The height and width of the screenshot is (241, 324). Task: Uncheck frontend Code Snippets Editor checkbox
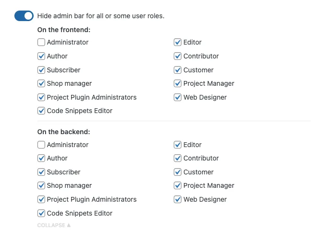41,111
